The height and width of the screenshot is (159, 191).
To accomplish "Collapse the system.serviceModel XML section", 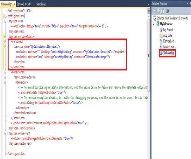I will point(5,37).
